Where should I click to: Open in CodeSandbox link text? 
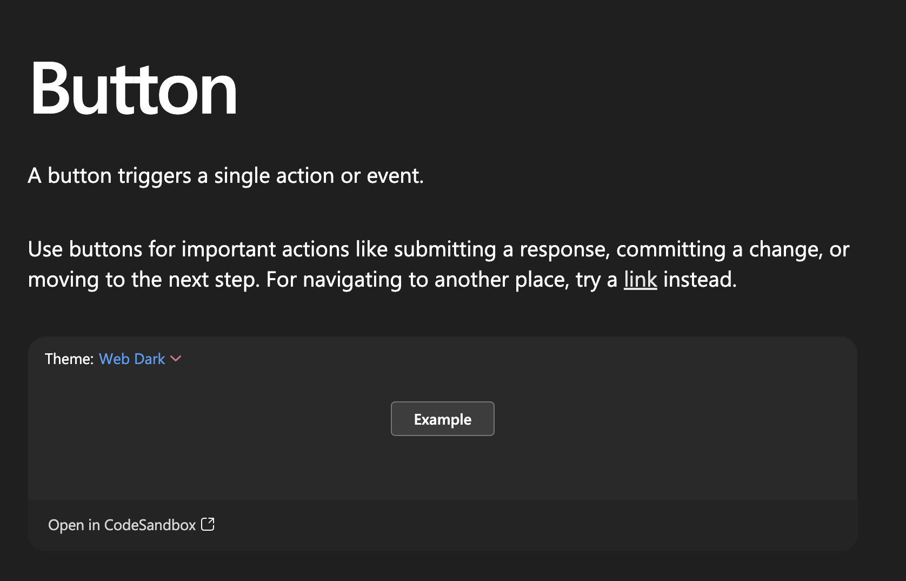pyautogui.click(x=122, y=525)
